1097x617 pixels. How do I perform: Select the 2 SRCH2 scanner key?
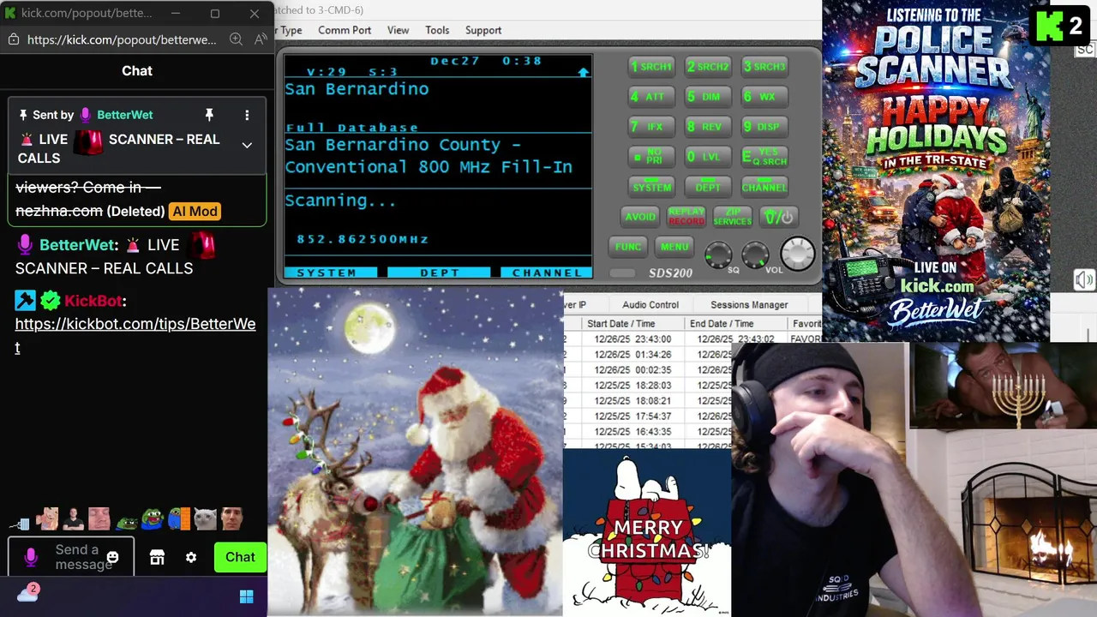coord(708,67)
